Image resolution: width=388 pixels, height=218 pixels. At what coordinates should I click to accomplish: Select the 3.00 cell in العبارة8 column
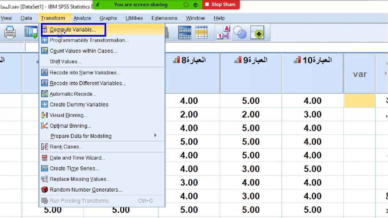pos(189,183)
